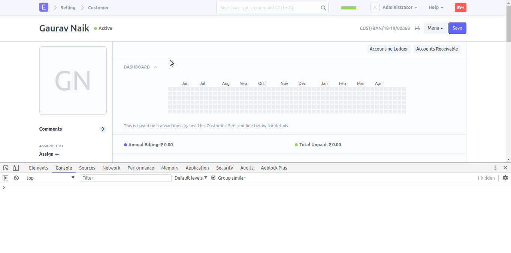
Task: Open DevTools settings gear icon
Action: tap(505, 177)
